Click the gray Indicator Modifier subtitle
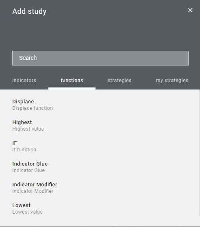Image resolution: width=200 pixels, height=227 pixels. [33, 191]
